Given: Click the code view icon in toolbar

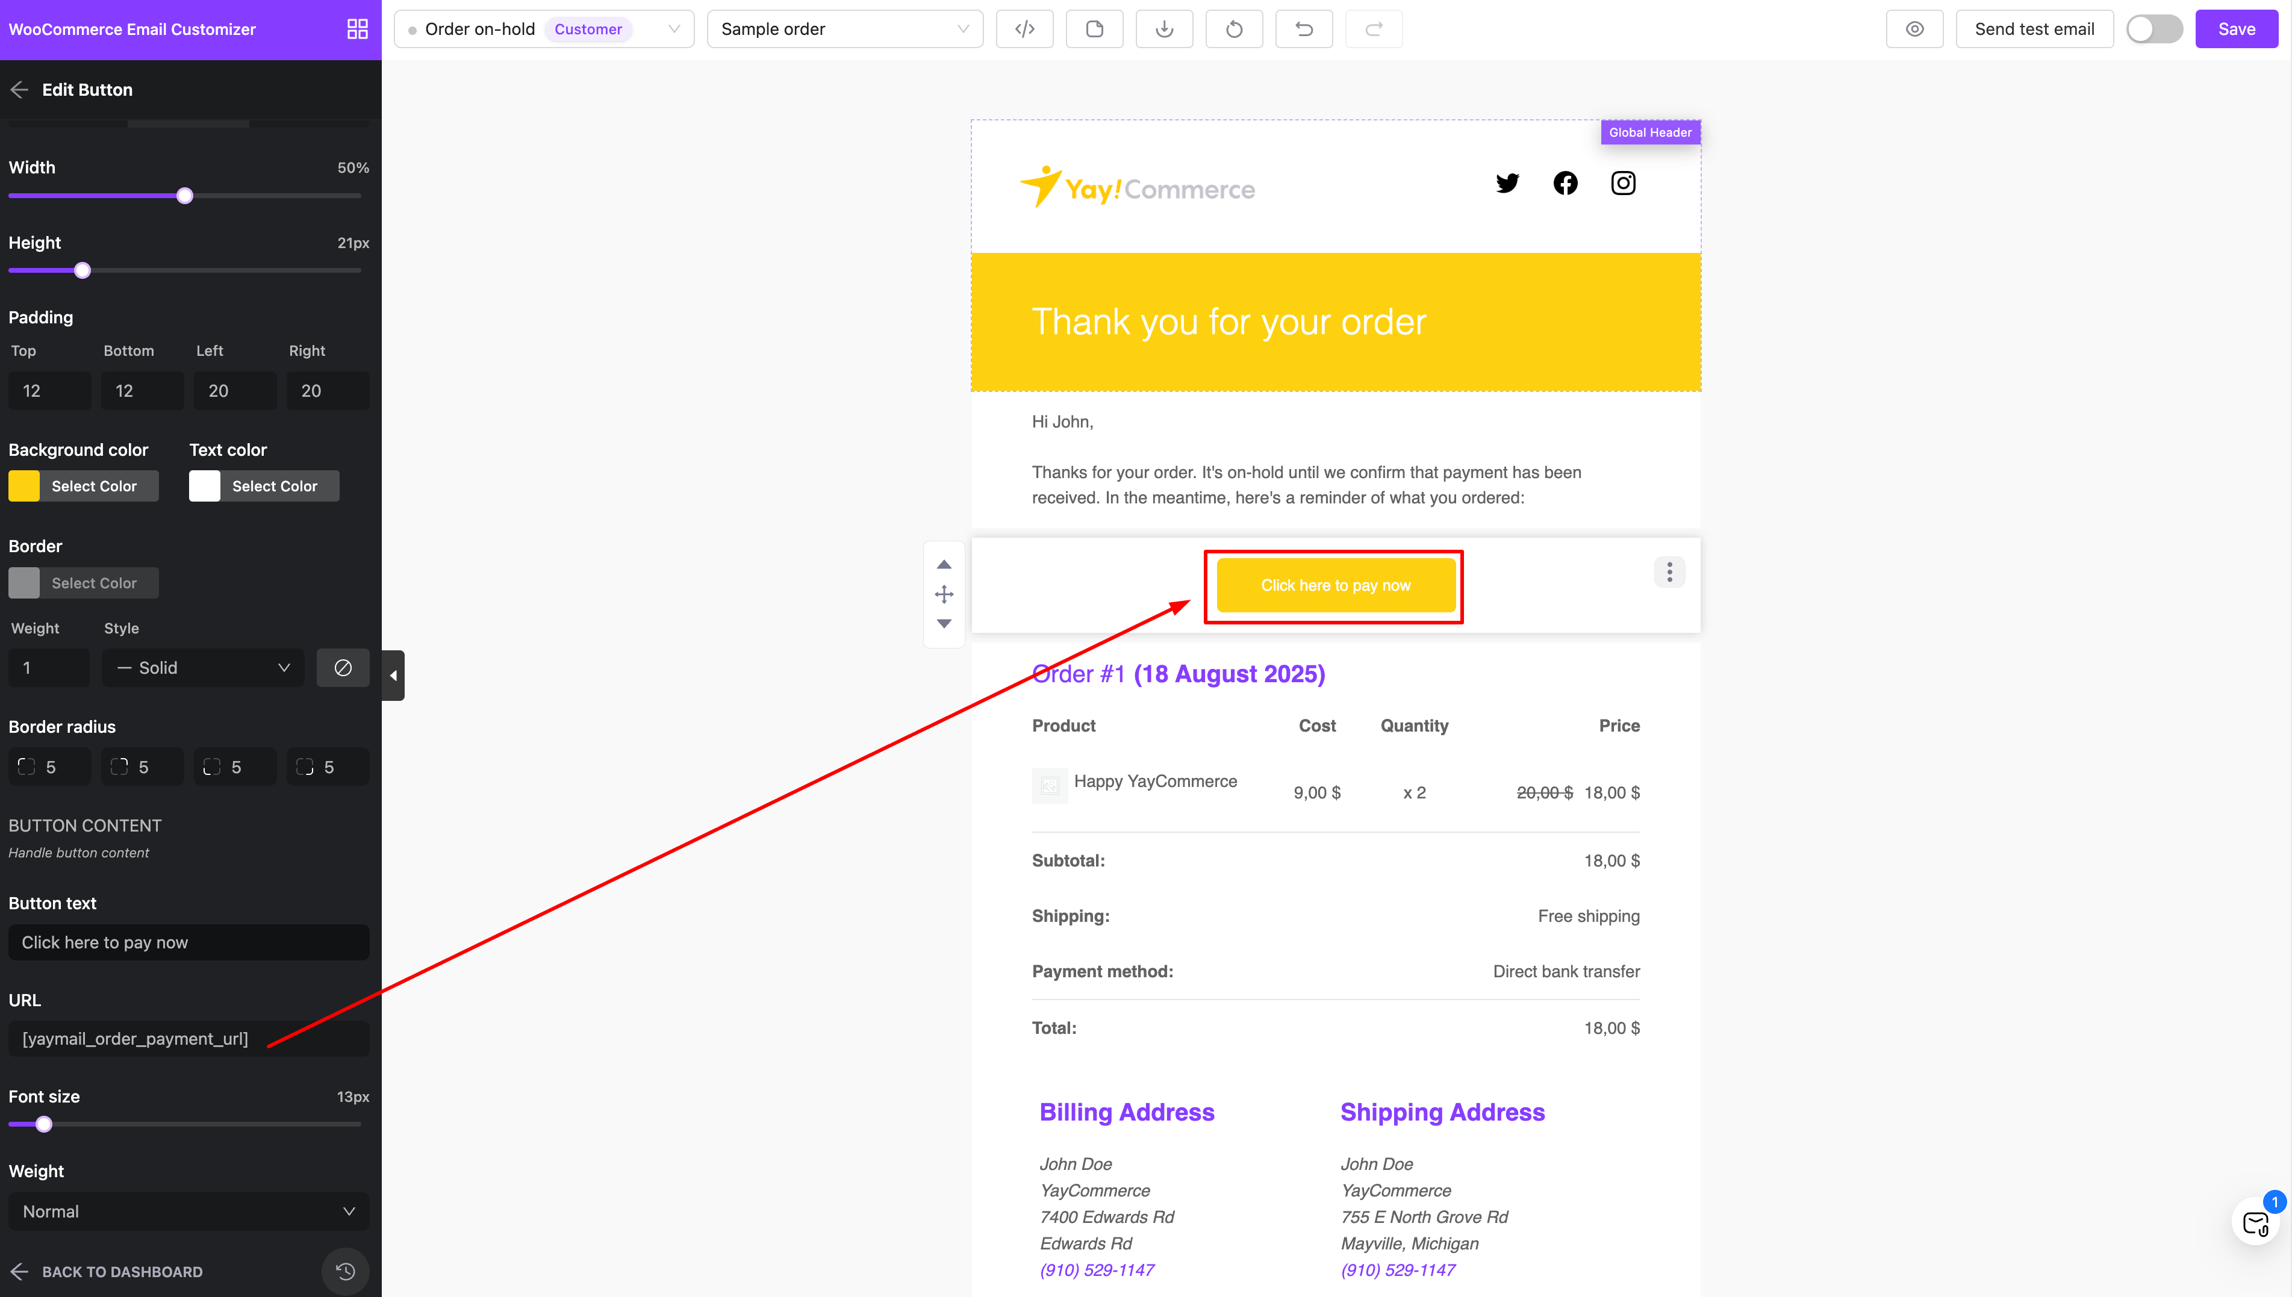Looking at the screenshot, I should click(x=1024, y=30).
